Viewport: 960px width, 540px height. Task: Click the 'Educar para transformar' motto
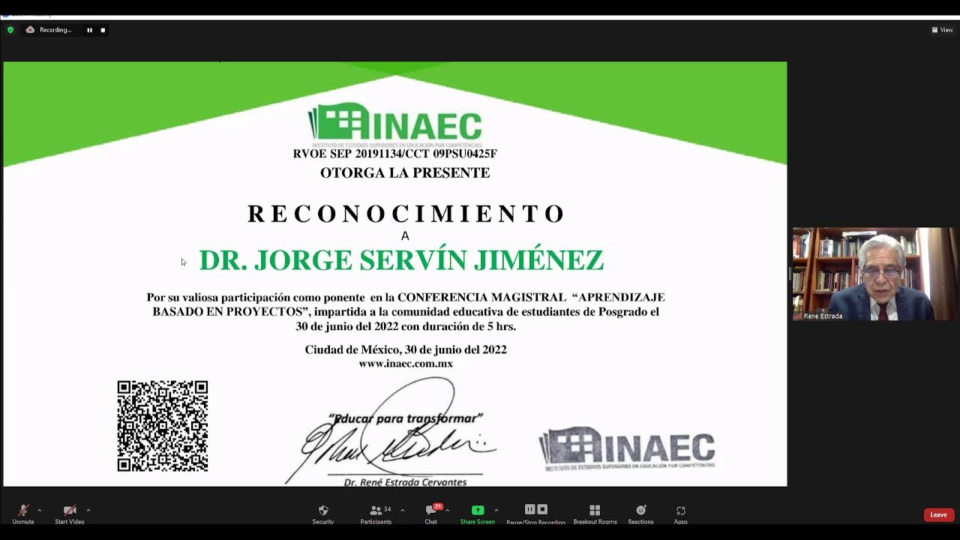(x=406, y=418)
